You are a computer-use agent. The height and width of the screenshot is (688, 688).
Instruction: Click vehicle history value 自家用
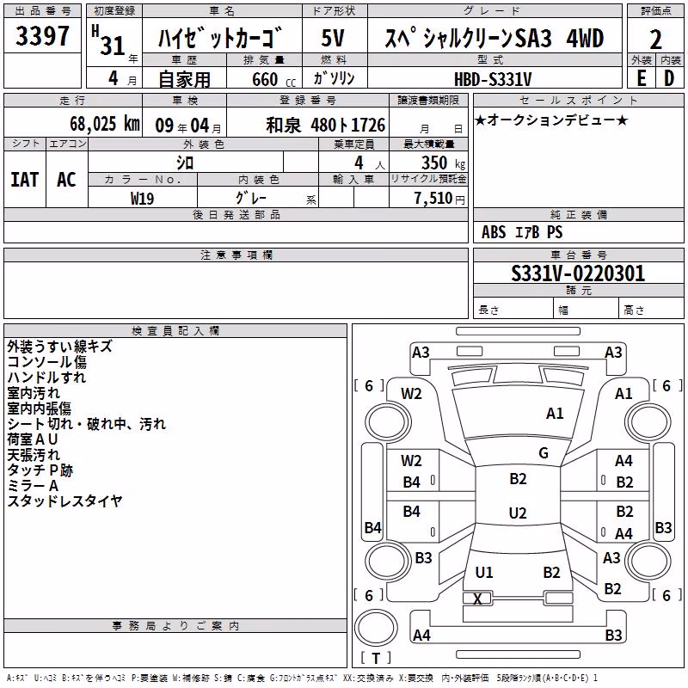(x=184, y=79)
